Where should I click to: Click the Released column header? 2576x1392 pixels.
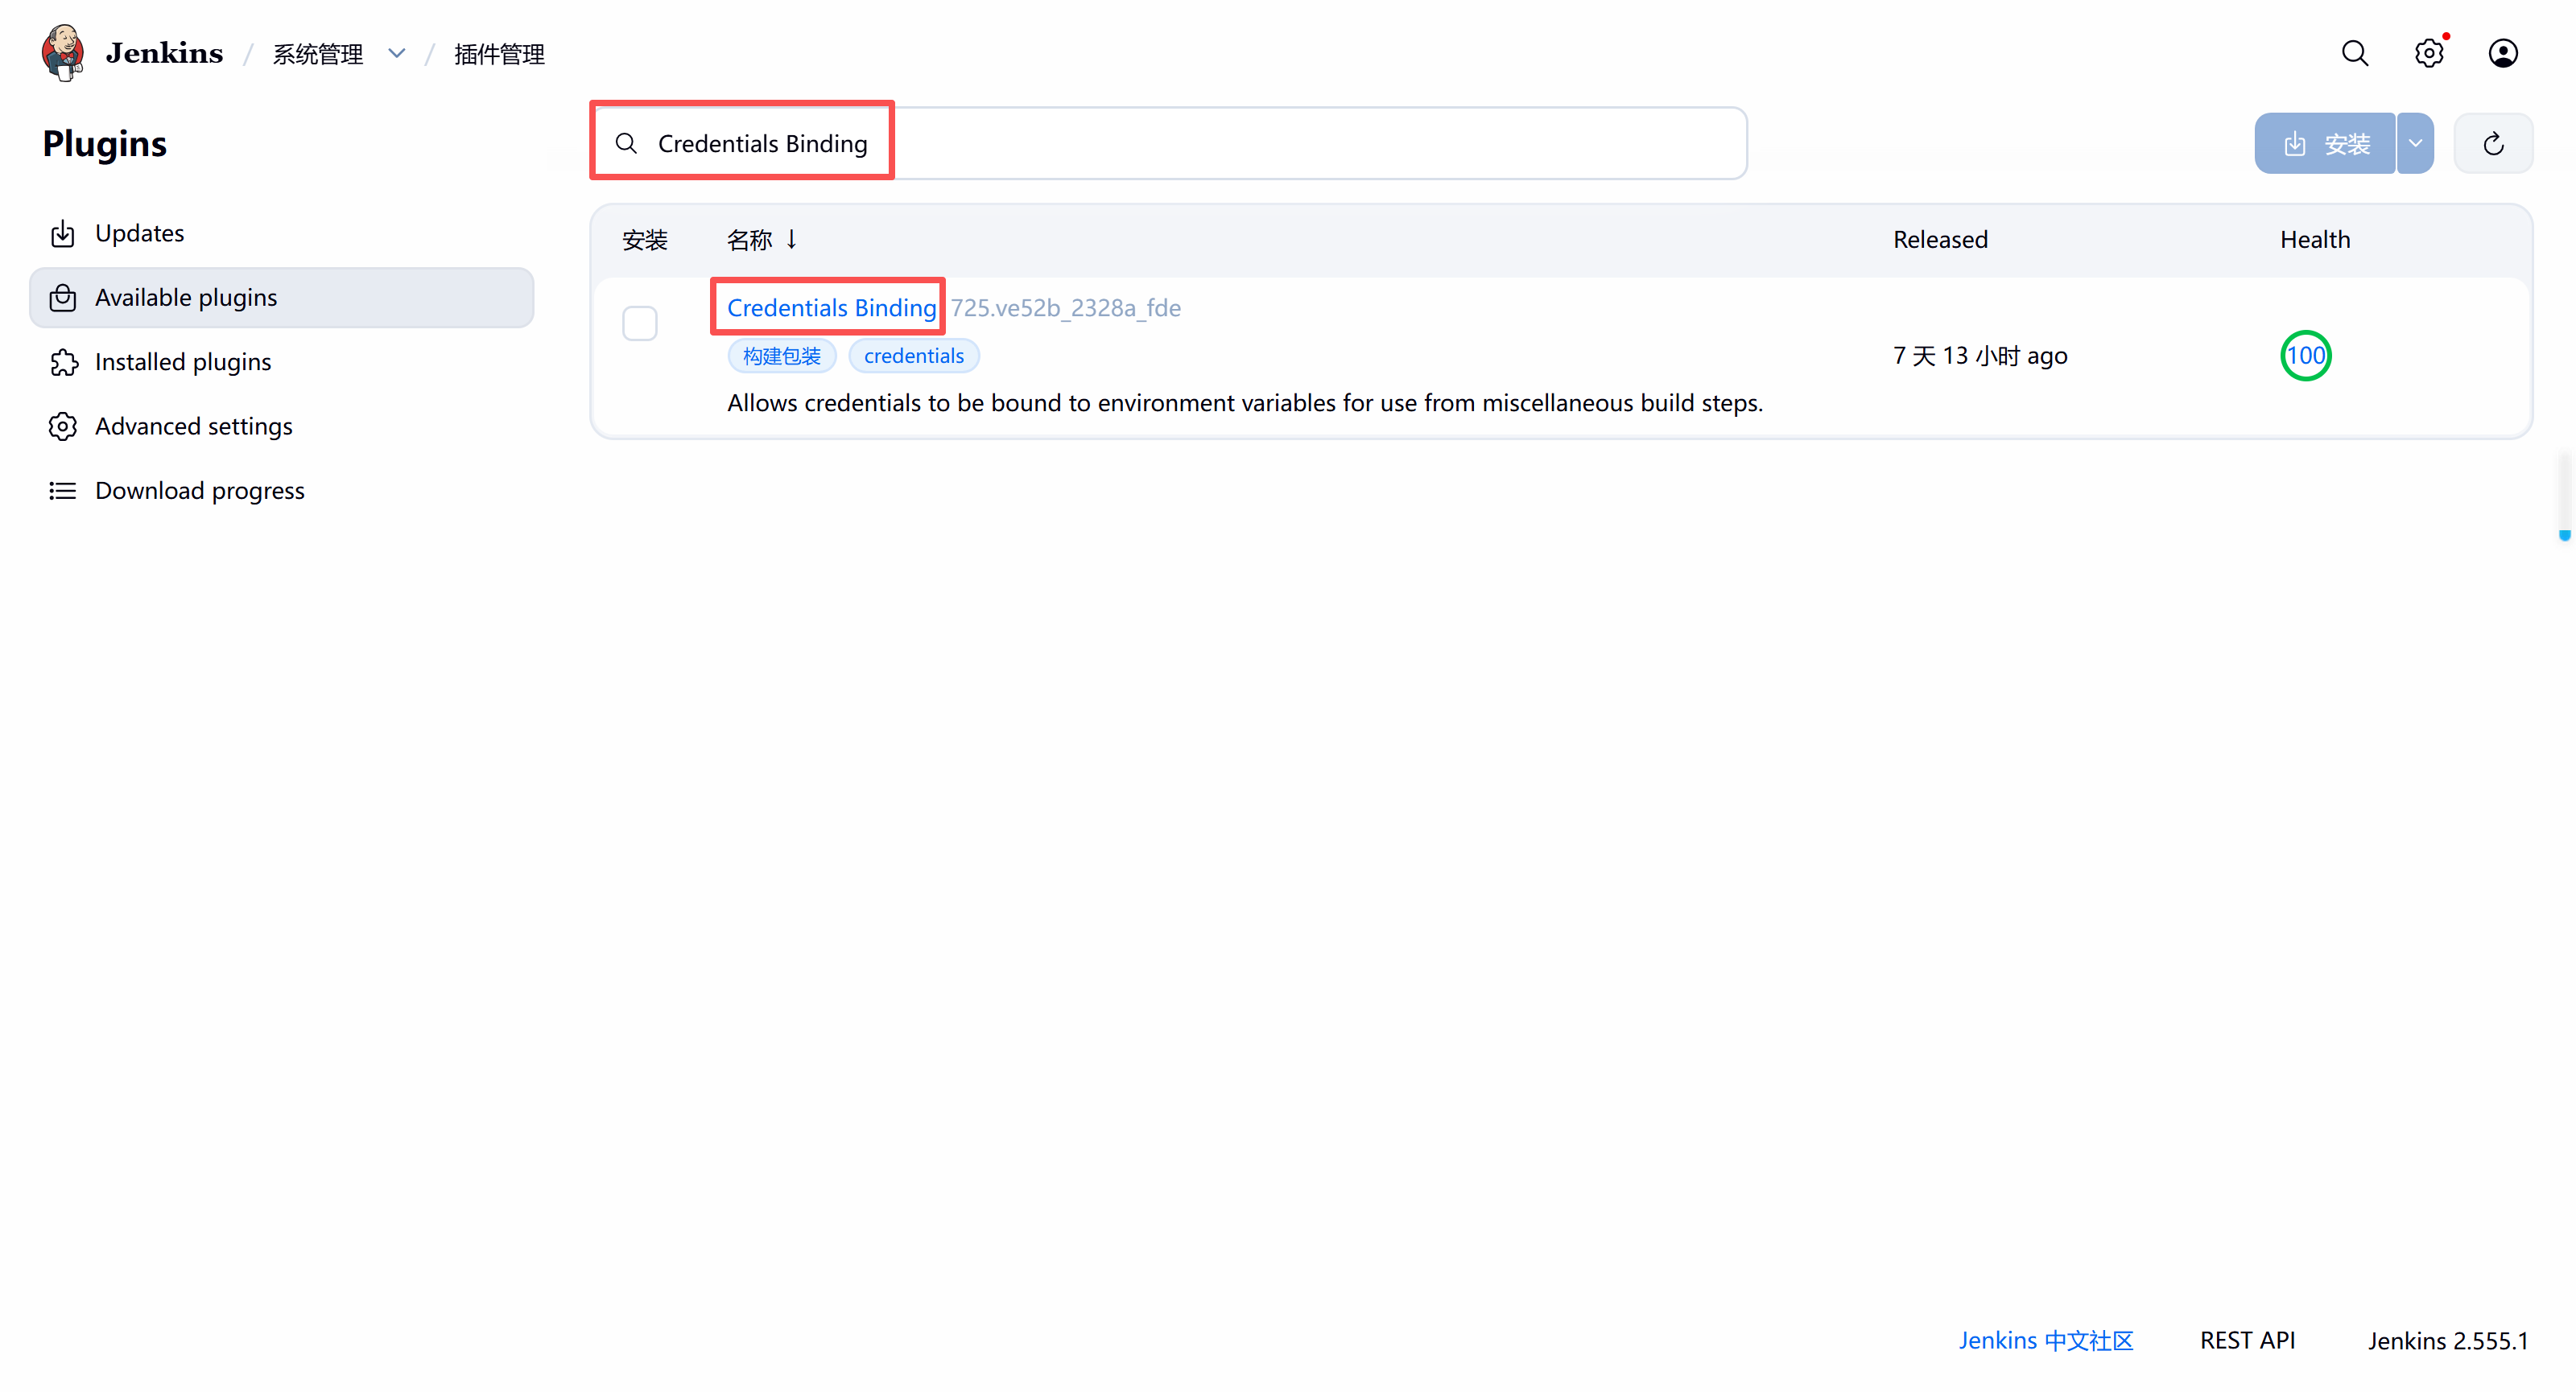tap(1940, 239)
